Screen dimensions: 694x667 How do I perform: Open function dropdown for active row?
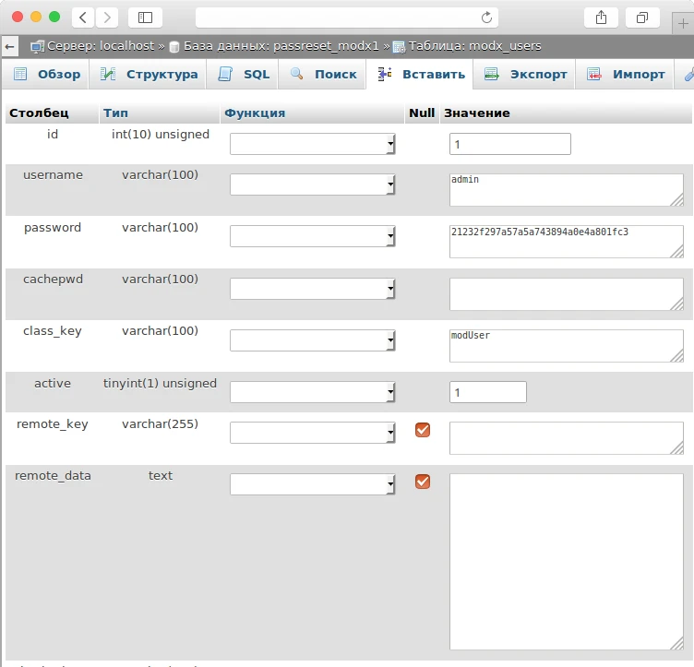[313, 392]
